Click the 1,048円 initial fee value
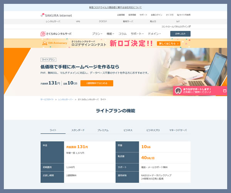 pos(70,167)
